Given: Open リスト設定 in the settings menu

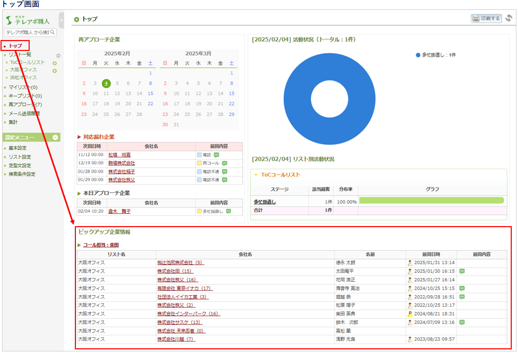Looking at the screenshot, I should pos(20,157).
